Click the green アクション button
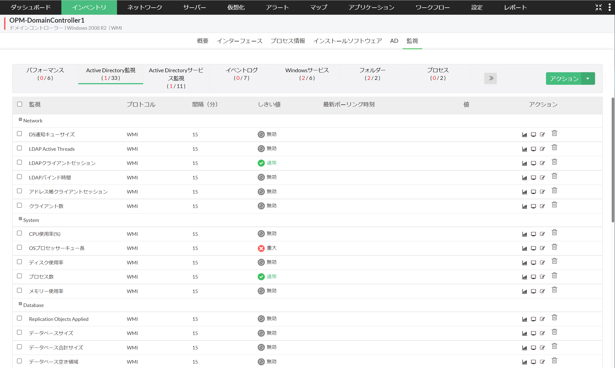The height and width of the screenshot is (368, 615). [x=563, y=79]
